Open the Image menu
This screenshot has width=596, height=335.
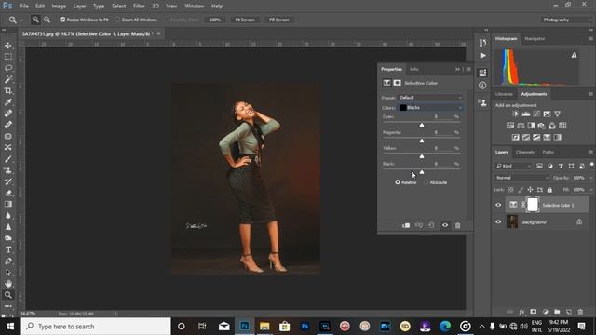pos(59,7)
